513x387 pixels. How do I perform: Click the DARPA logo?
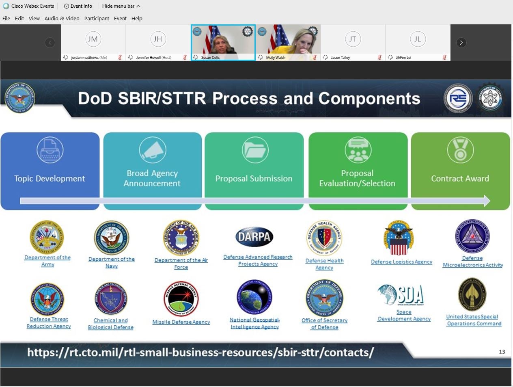click(254, 237)
